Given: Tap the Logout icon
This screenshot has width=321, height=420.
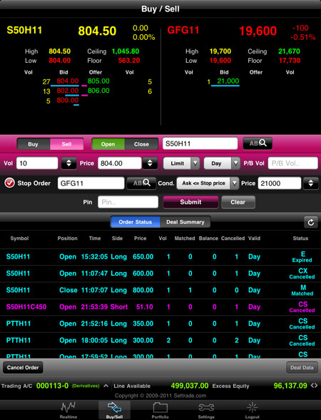Looking at the screenshot, I should [253, 407].
